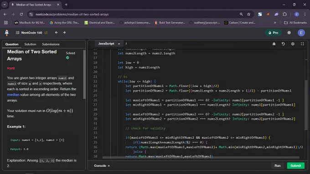Open the S browser extension
The width and height of the screenshot is (310, 174).
[260, 14]
